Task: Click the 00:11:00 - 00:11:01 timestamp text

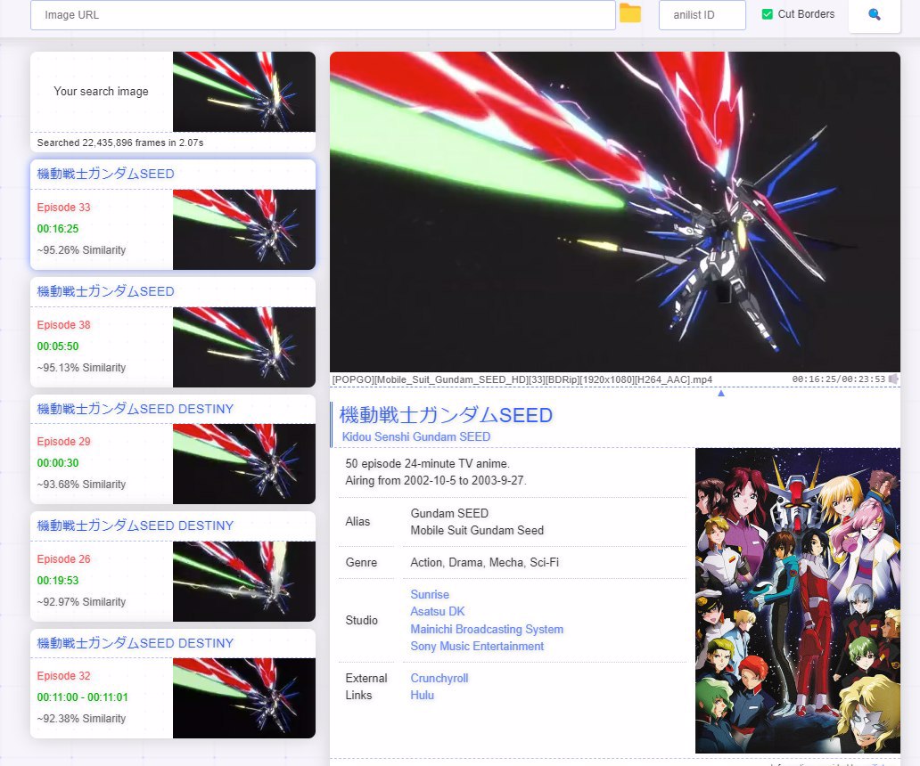Action: [x=82, y=697]
